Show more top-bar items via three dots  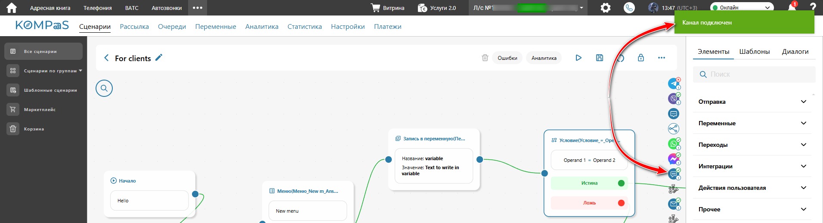tap(198, 8)
